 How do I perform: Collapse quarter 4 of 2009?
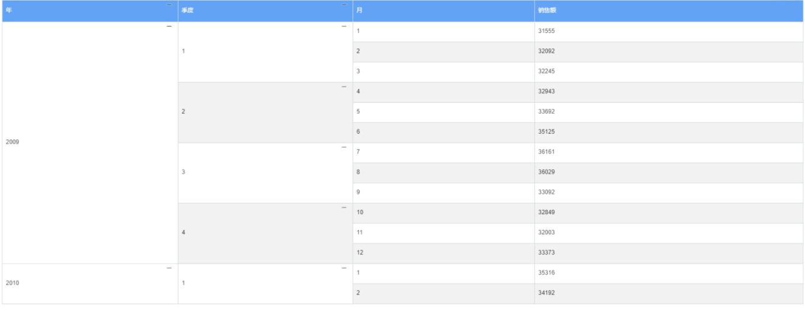(x=344, y=208)
